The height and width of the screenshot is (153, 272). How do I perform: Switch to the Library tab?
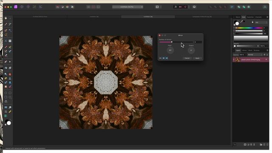point(244,51)
